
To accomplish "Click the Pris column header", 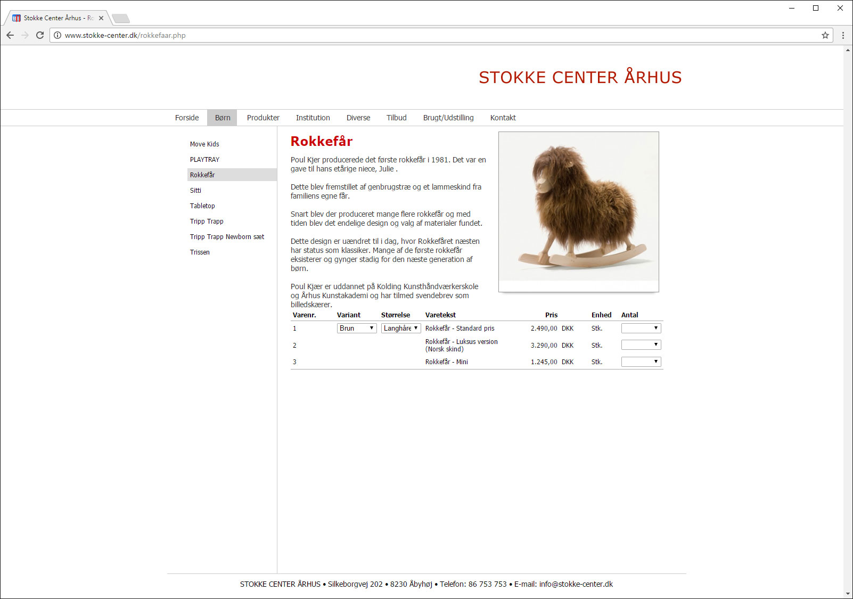I will (x=551, y=315).
